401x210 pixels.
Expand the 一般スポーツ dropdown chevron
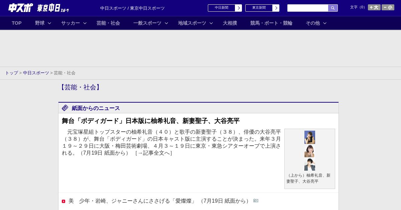pyautogui.click(x=166, y=23)
